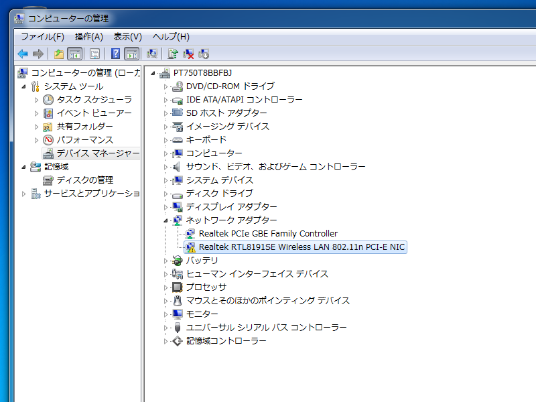Select Realtek RTL8191SE Wireless LAN adapter text
This screenshot has height=402, width=536.
(x=302, y=247)
